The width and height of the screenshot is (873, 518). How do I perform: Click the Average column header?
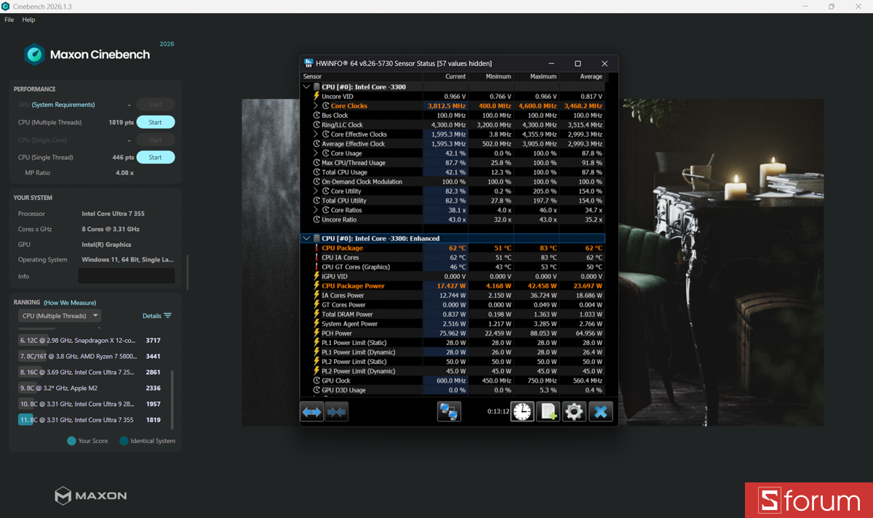tap(581, 76)
